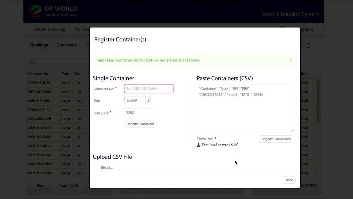Screen dimensions: 353x199
Task: Click the Page 1 of 18 indicator
Action: coord(69,186)
